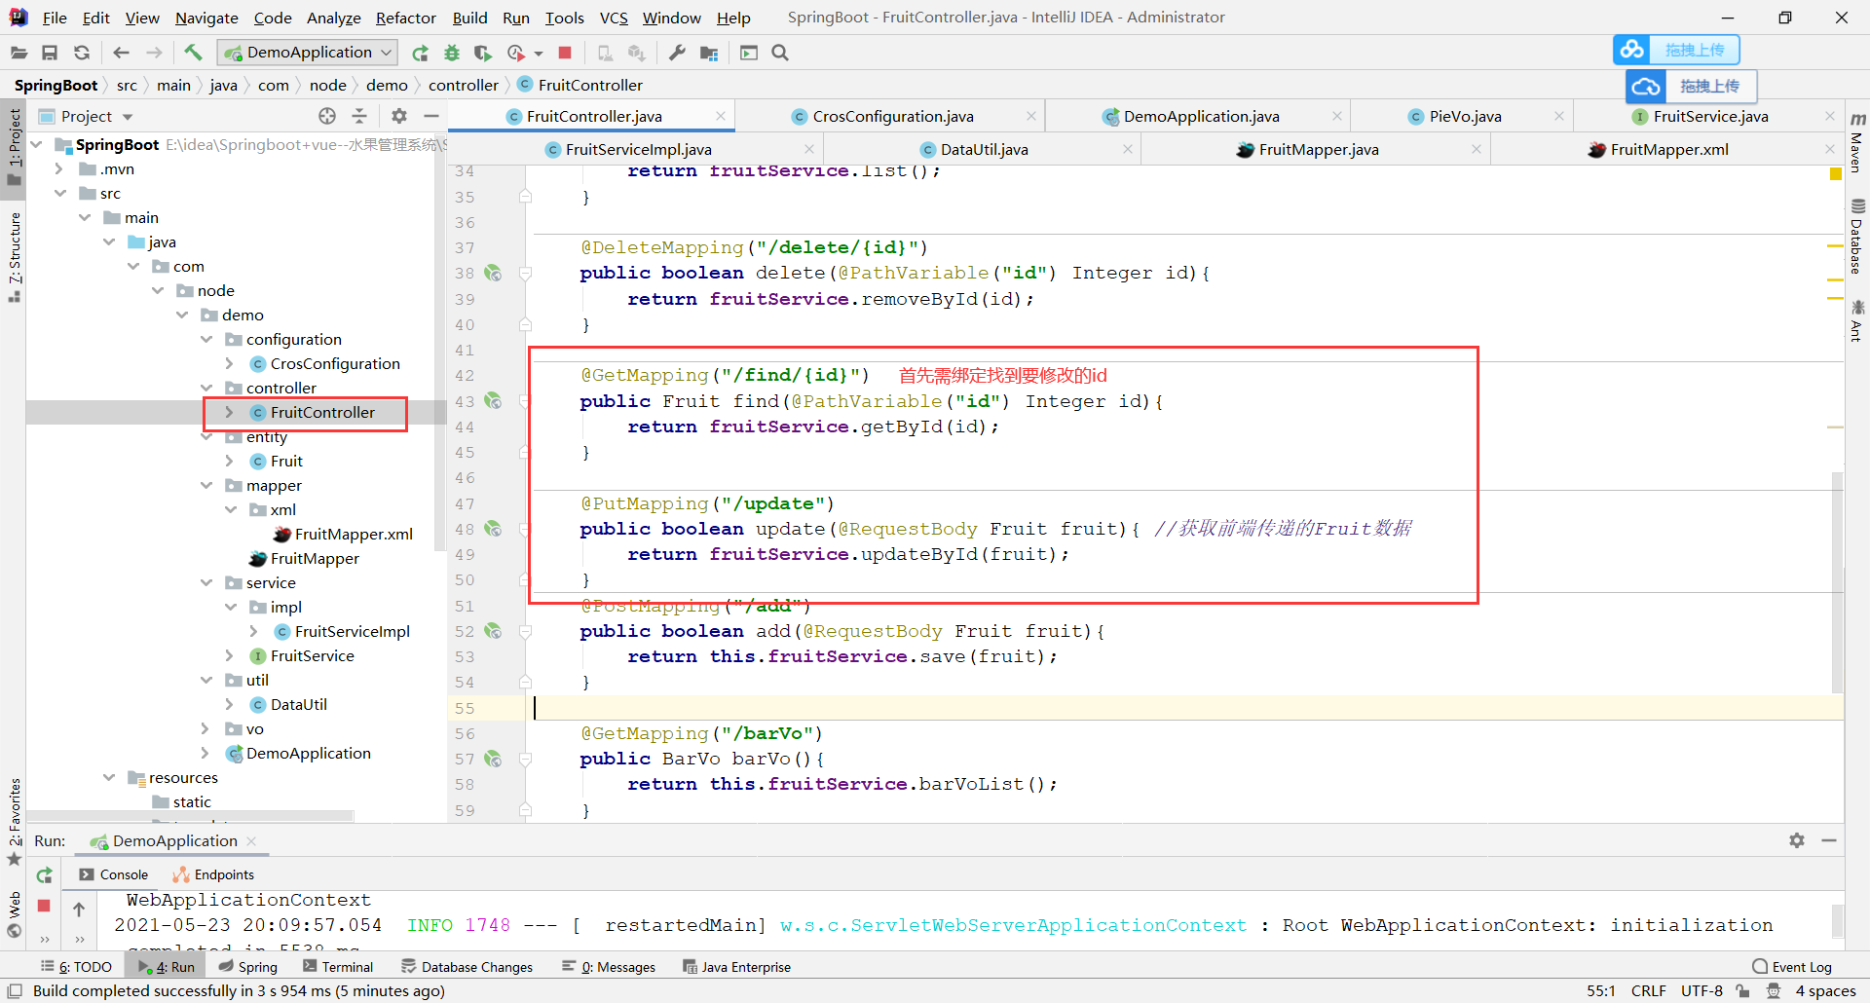The image size is (1870, 1003).
Task: Hide the Run tool window
Action: (x=1830, y=840)
